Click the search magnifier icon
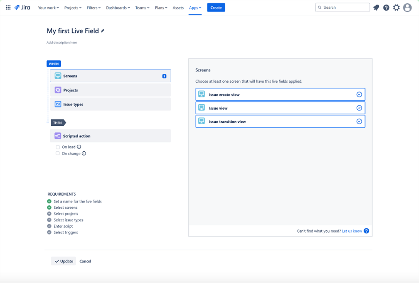Screen dimensions: 419x283 tap(320, 7)
